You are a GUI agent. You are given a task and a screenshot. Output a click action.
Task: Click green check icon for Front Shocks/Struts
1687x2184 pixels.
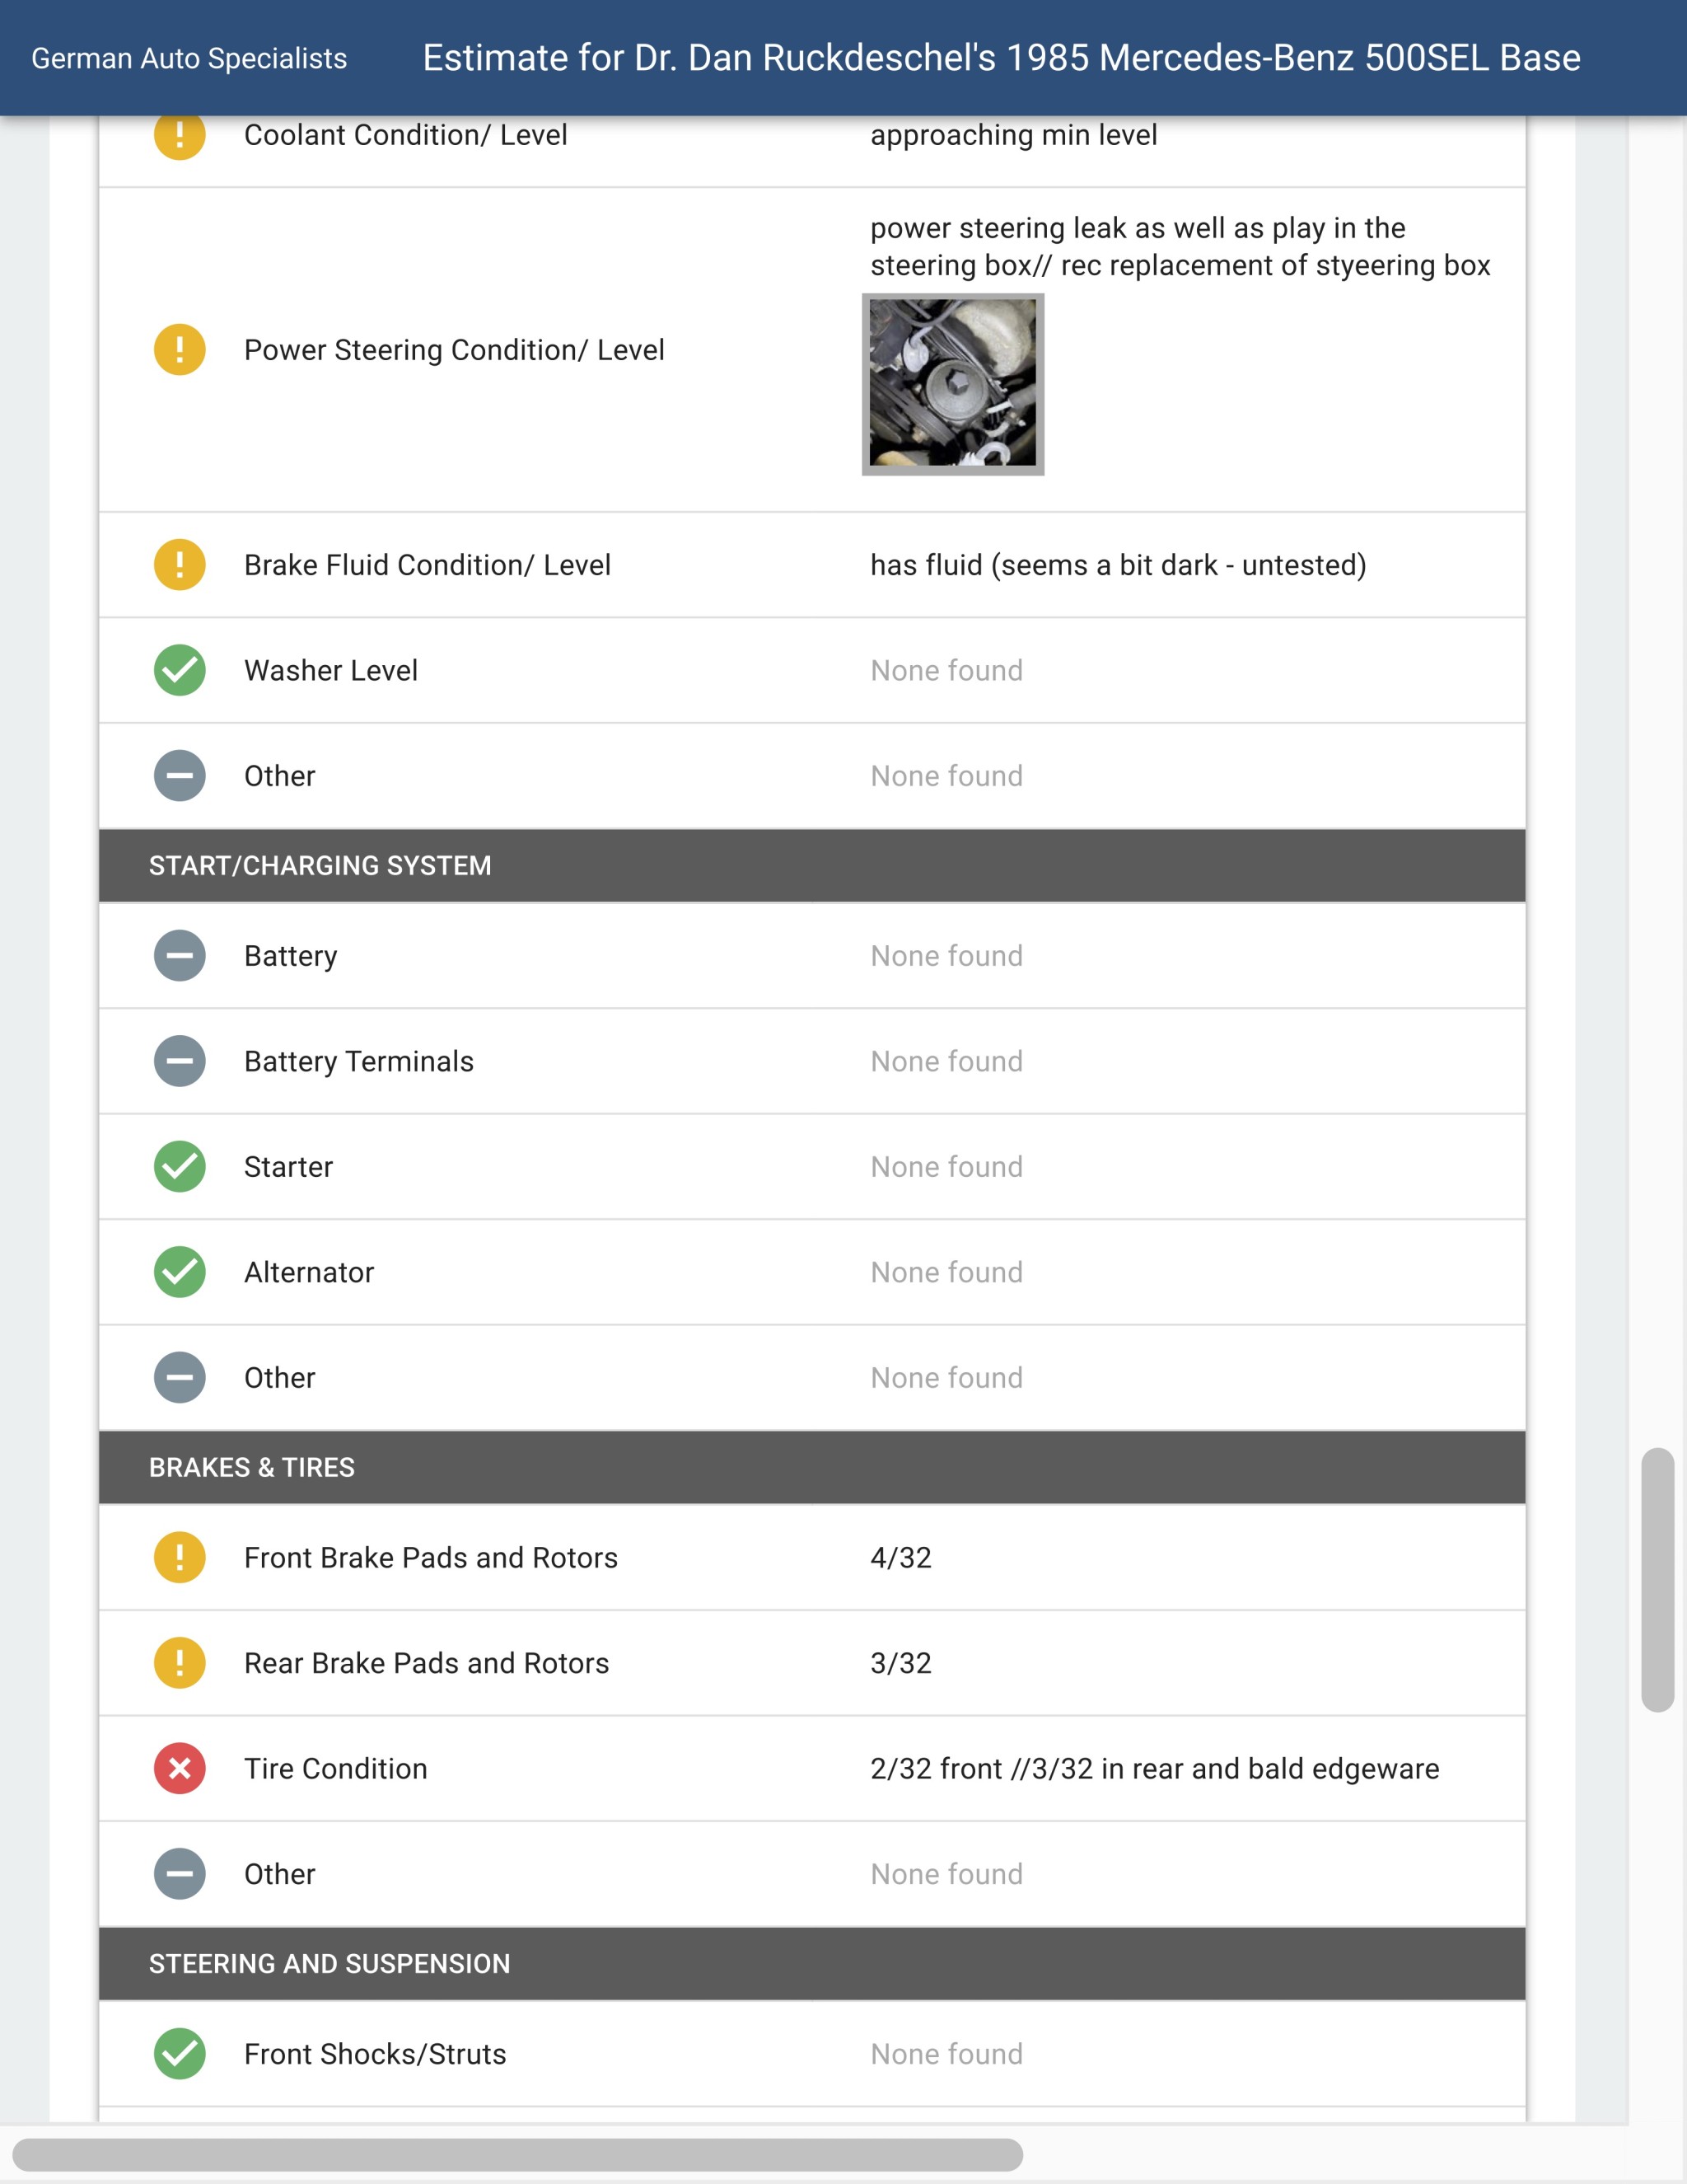(x=180, y=2054)
